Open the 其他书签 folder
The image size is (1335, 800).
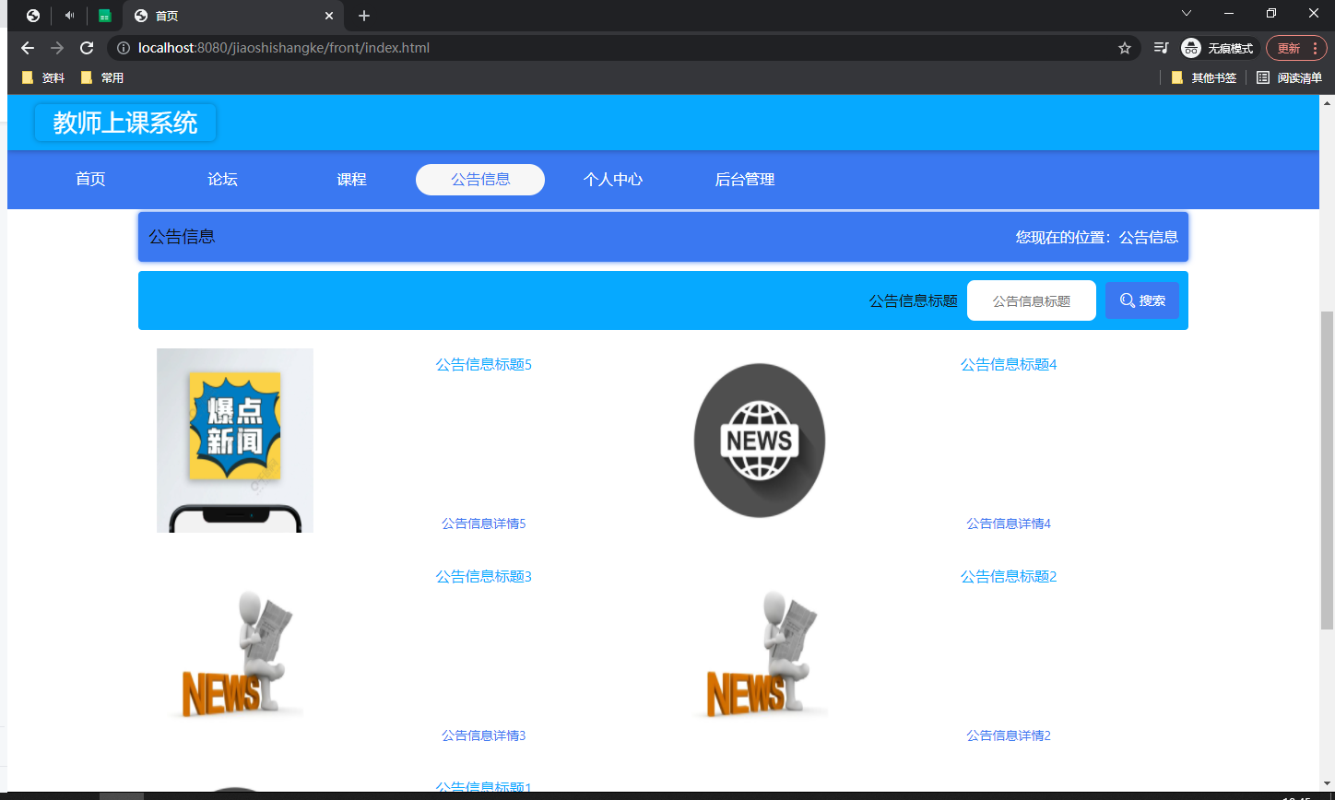pyautogui.click(x=1203, y=78)
